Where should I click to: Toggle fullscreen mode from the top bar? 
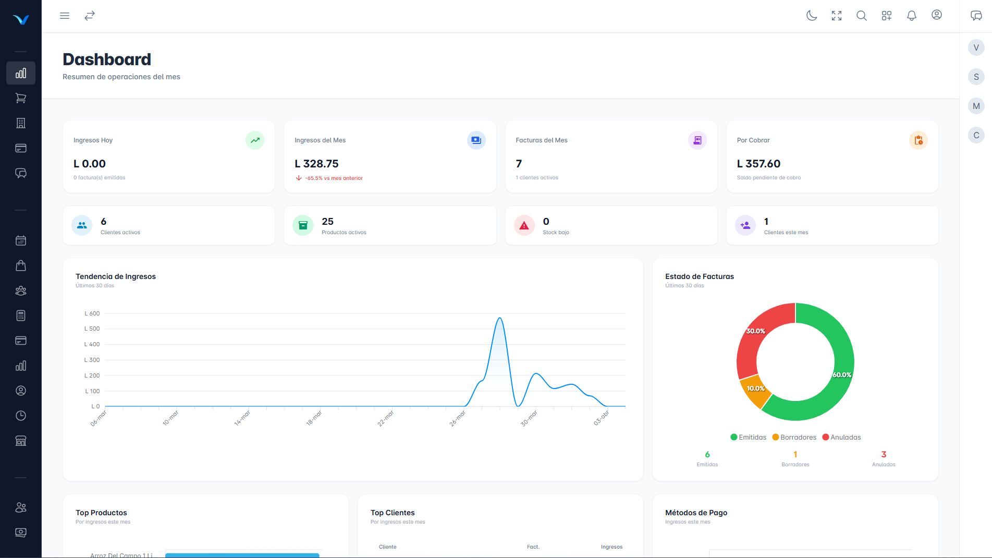click(x=836, y=16)
